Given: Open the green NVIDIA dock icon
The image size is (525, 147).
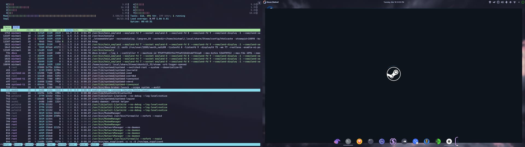Looking at the screenshot, I should point(438,141).
